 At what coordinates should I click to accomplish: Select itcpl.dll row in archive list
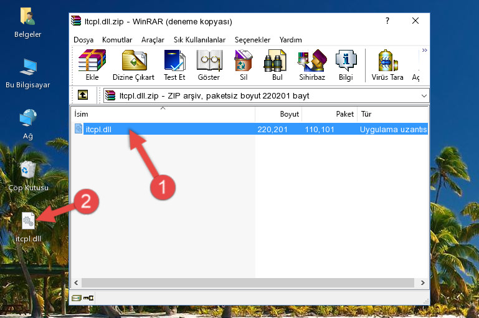[x=250, y=129]
